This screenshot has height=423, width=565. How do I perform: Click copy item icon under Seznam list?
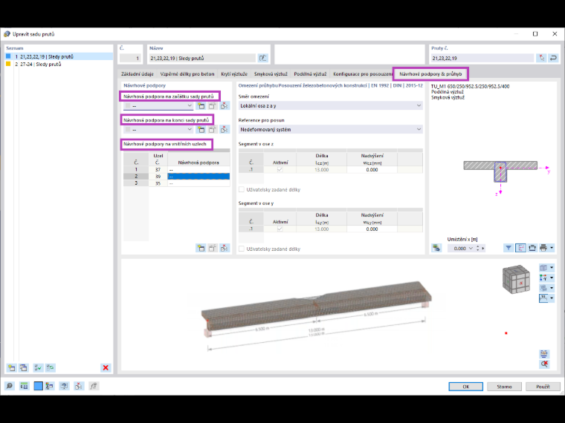pos(24,367)
